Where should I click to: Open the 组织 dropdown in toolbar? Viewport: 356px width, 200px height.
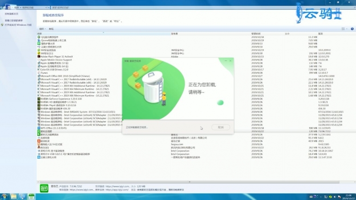point(42,29)
